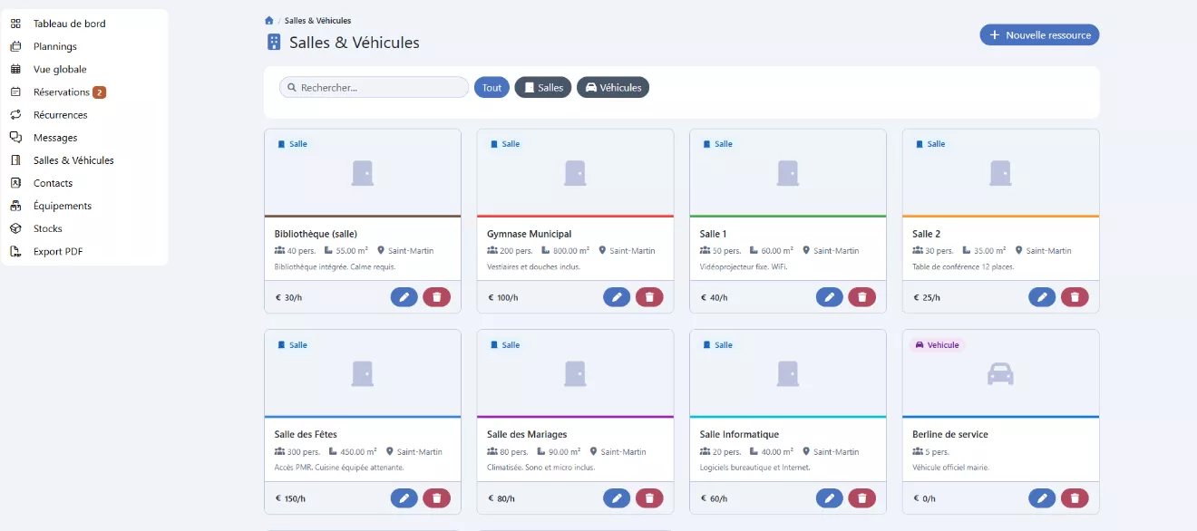Filter resources by Véhicules

(613, 88)
